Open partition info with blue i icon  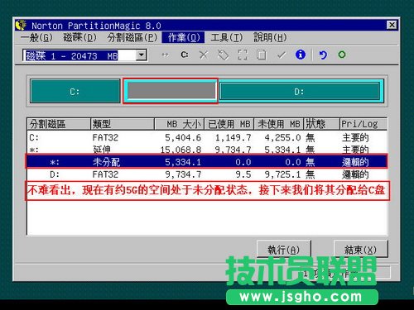point(301,55)
